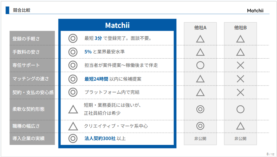The image size is (277, 157).
Task: Click 他社B's circle for 柔軟な契約形態
Action: pos(240,109)
